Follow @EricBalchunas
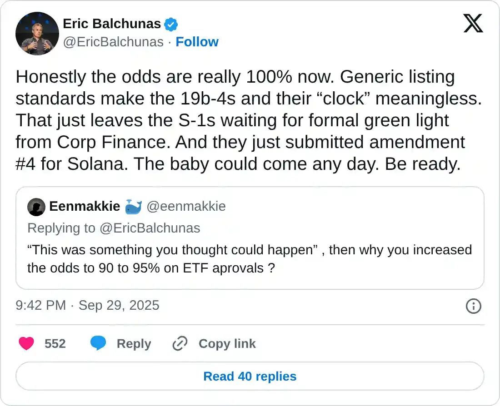This screenshot has width=500, height=406. 197,42
